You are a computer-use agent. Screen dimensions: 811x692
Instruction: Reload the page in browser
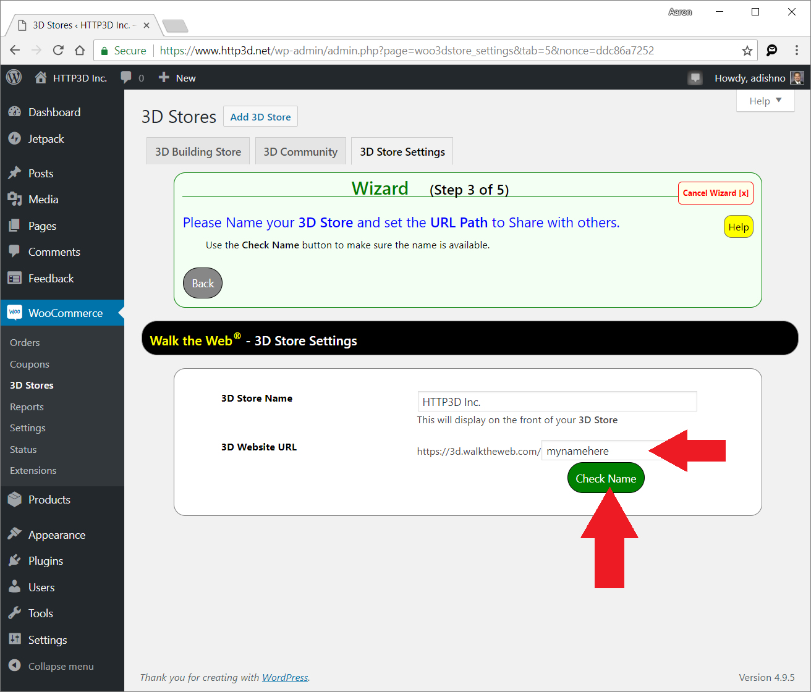[x=58, y=51]
